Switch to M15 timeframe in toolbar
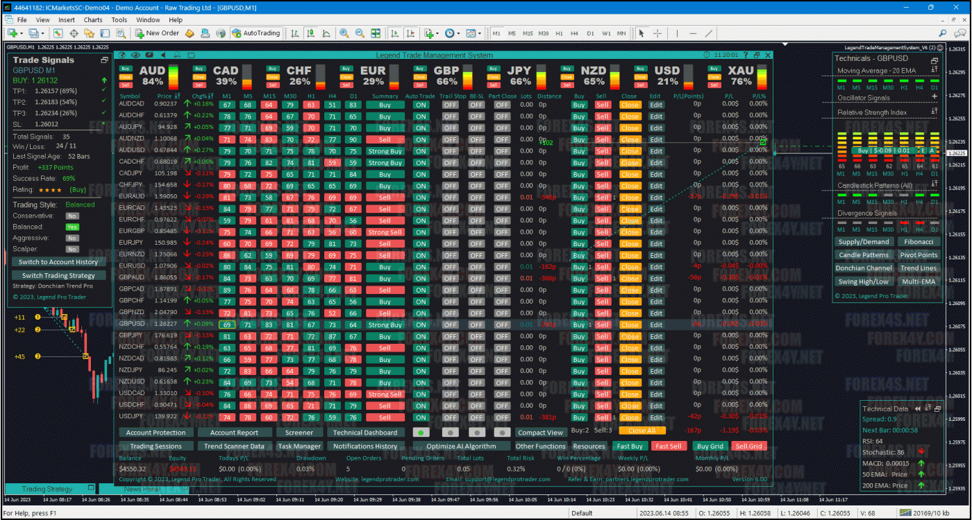 (528, 33)
